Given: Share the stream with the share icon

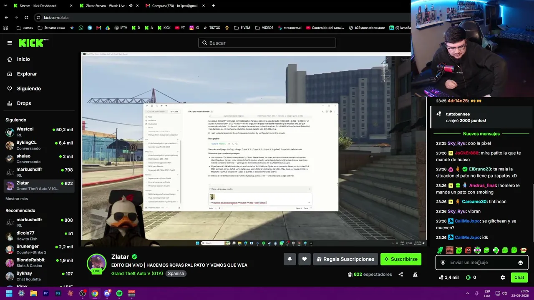Looking at the screenshot, I should pyautogui.click(x=400, y=275).
